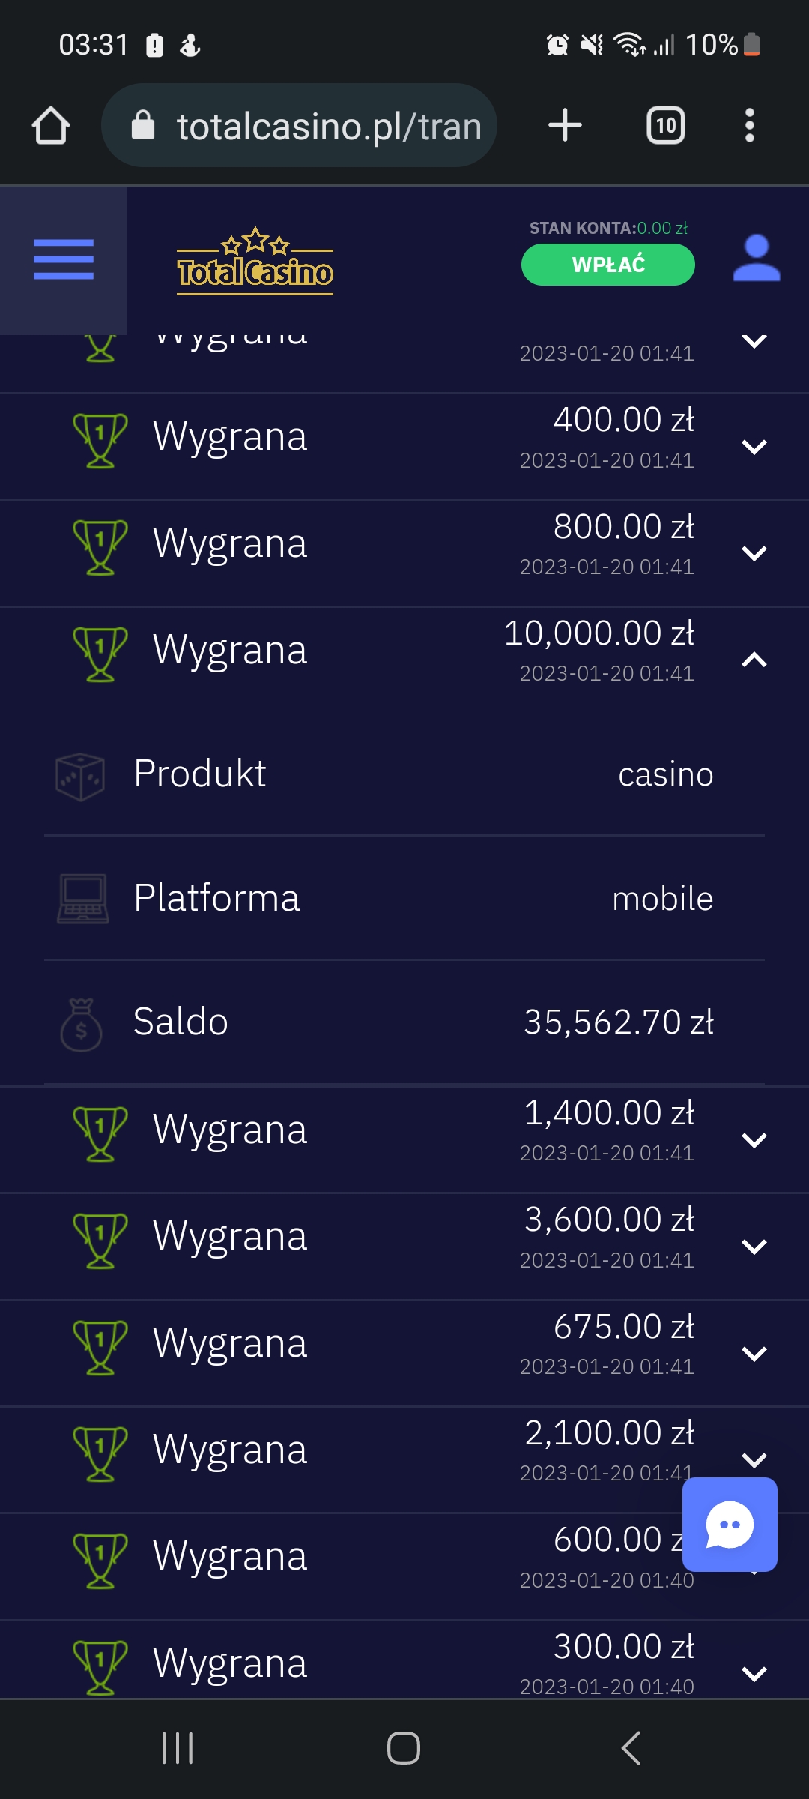Open the live chat bubble

(x=730, y=1524)
